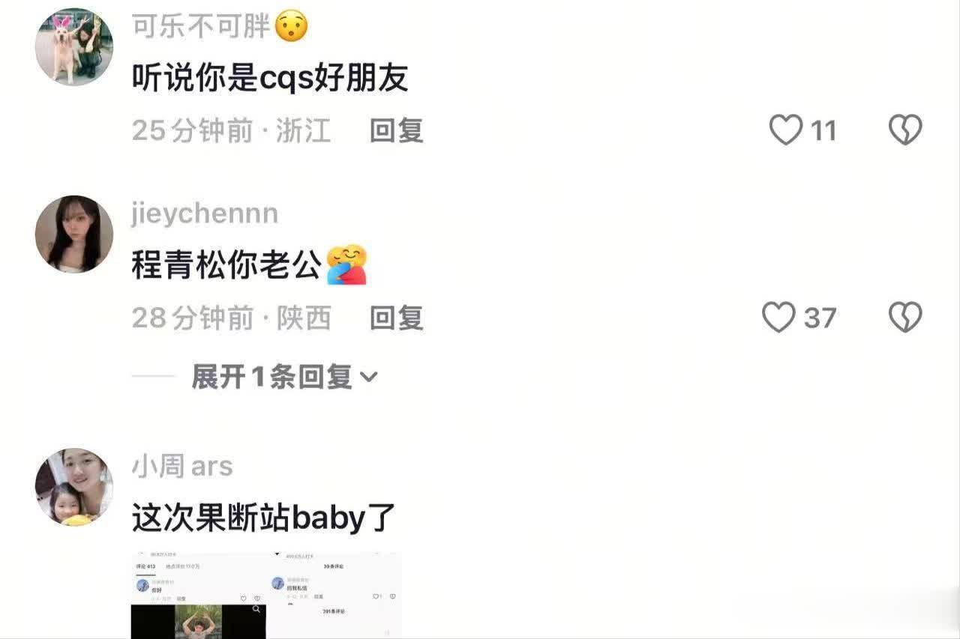This screenshot has width=960, height=639.
Task: Dislike the comment from 可乐不可胖
Action: coord(905,130)
